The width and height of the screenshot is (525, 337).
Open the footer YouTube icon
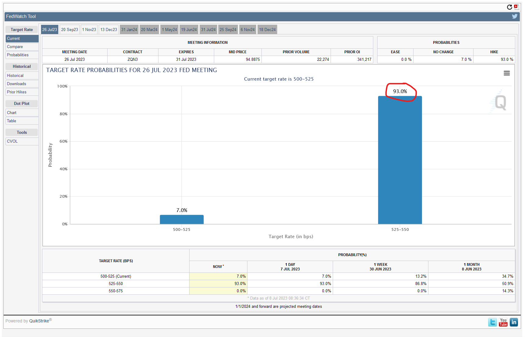[503, 322]
